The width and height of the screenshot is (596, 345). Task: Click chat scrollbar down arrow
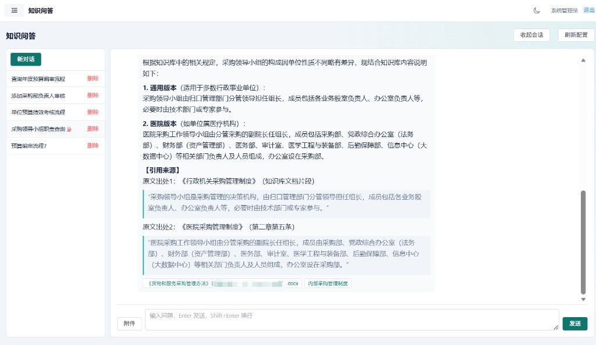coord(583,300)
